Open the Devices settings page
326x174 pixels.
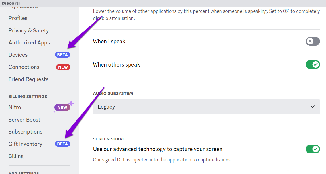[x=18, y=55]
